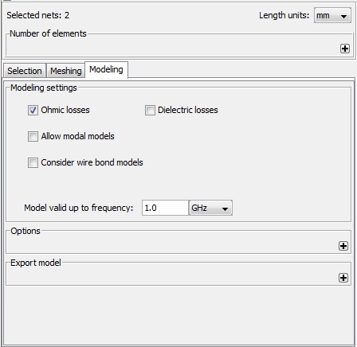Click the 'Options' group title

25,231
